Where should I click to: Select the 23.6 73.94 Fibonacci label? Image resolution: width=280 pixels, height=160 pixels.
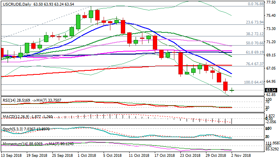coord(255,22)
